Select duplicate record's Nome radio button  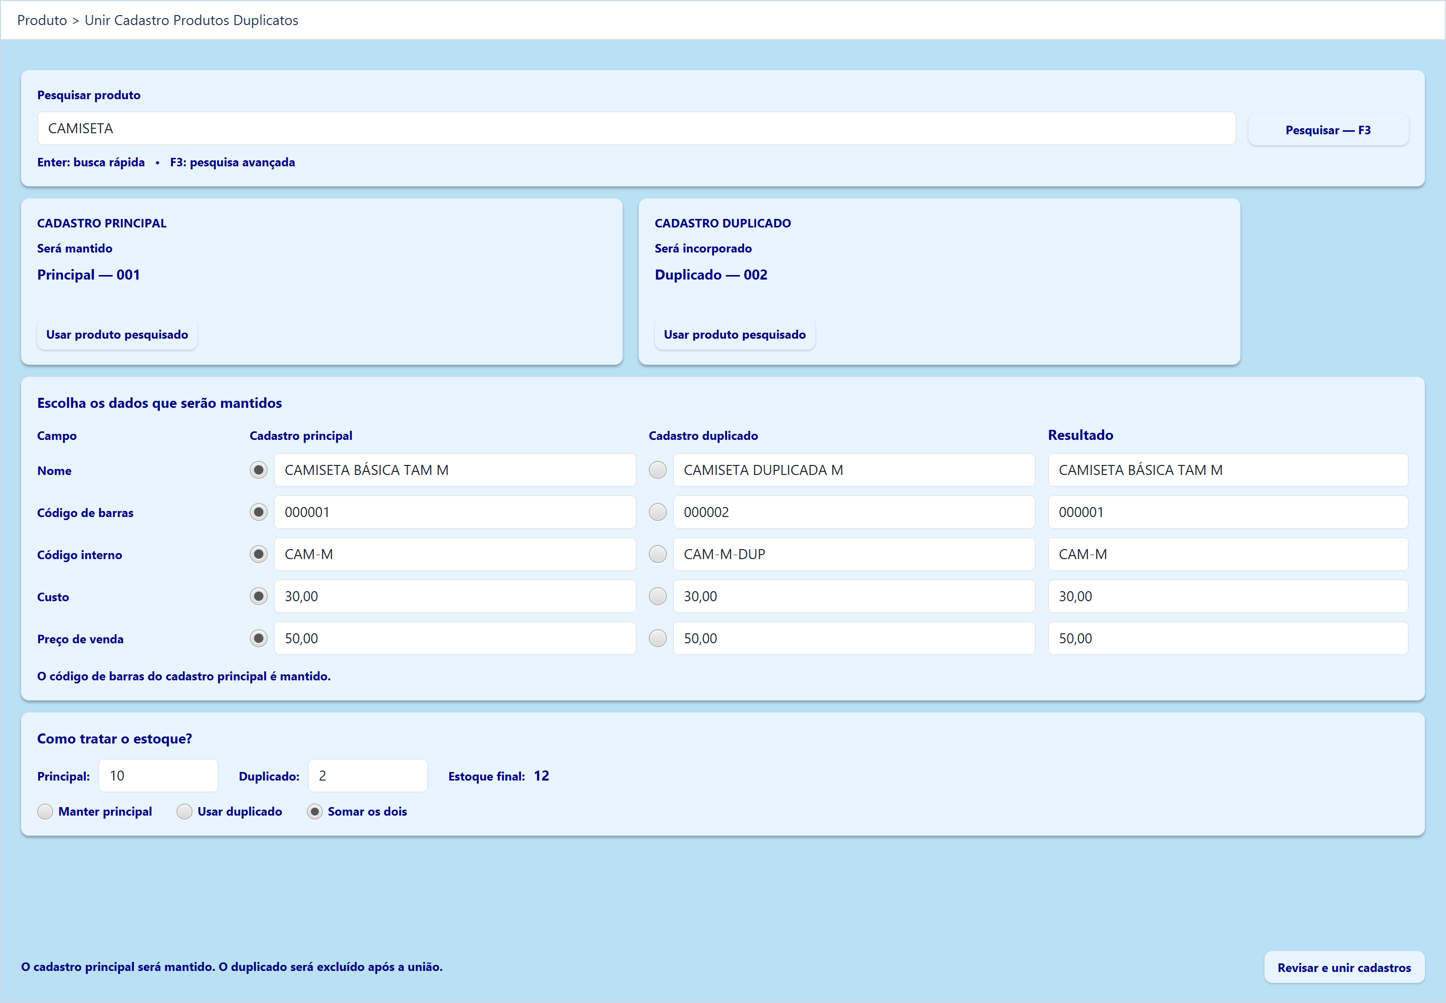point(657,470)
